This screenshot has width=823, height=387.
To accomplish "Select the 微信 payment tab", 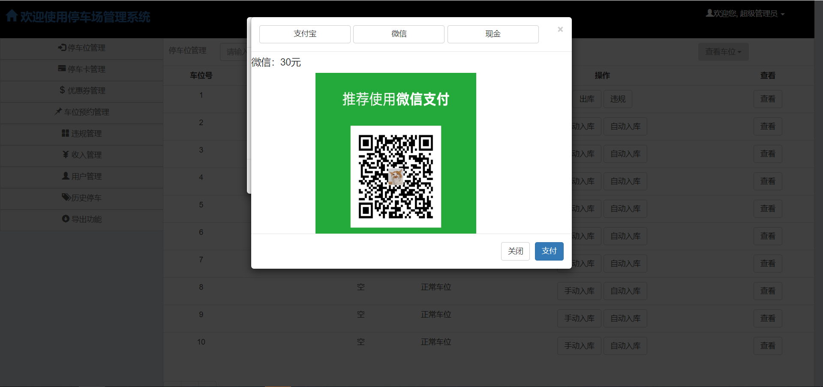I will pyautogui.click(x=399, y=34).
